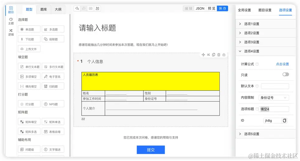Add a 矩阵填空 question
The image size is (300, 161).
tap(29, 122)
